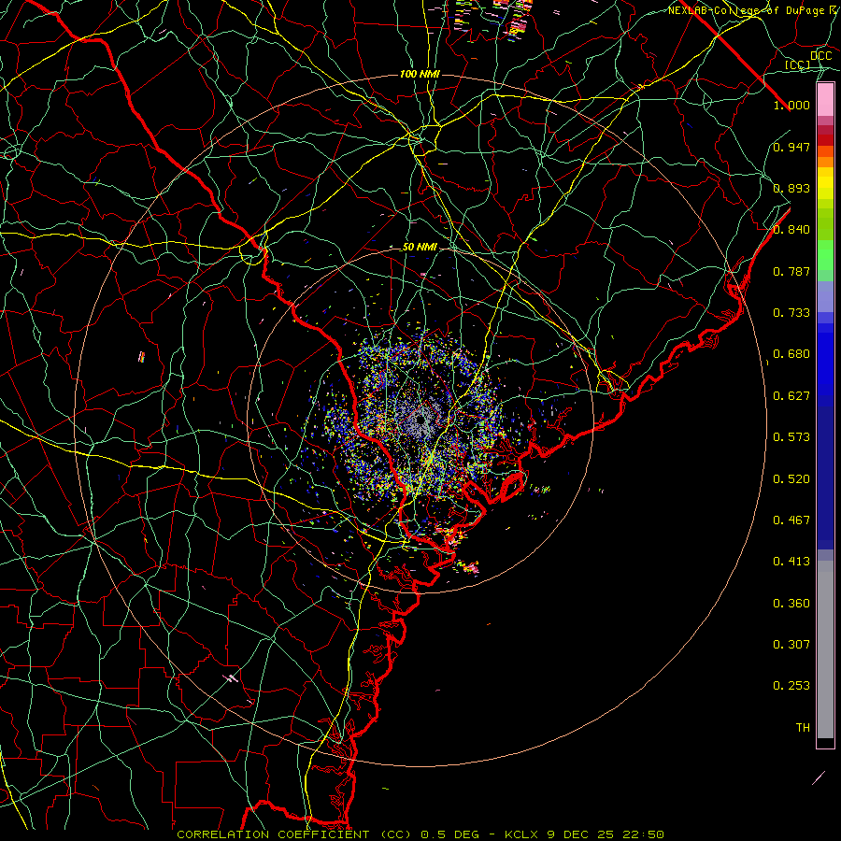This screenshot has width=841, height=841.
Task: Click the 9 DEC 25 22:50 timestamp
Action: 606,834
